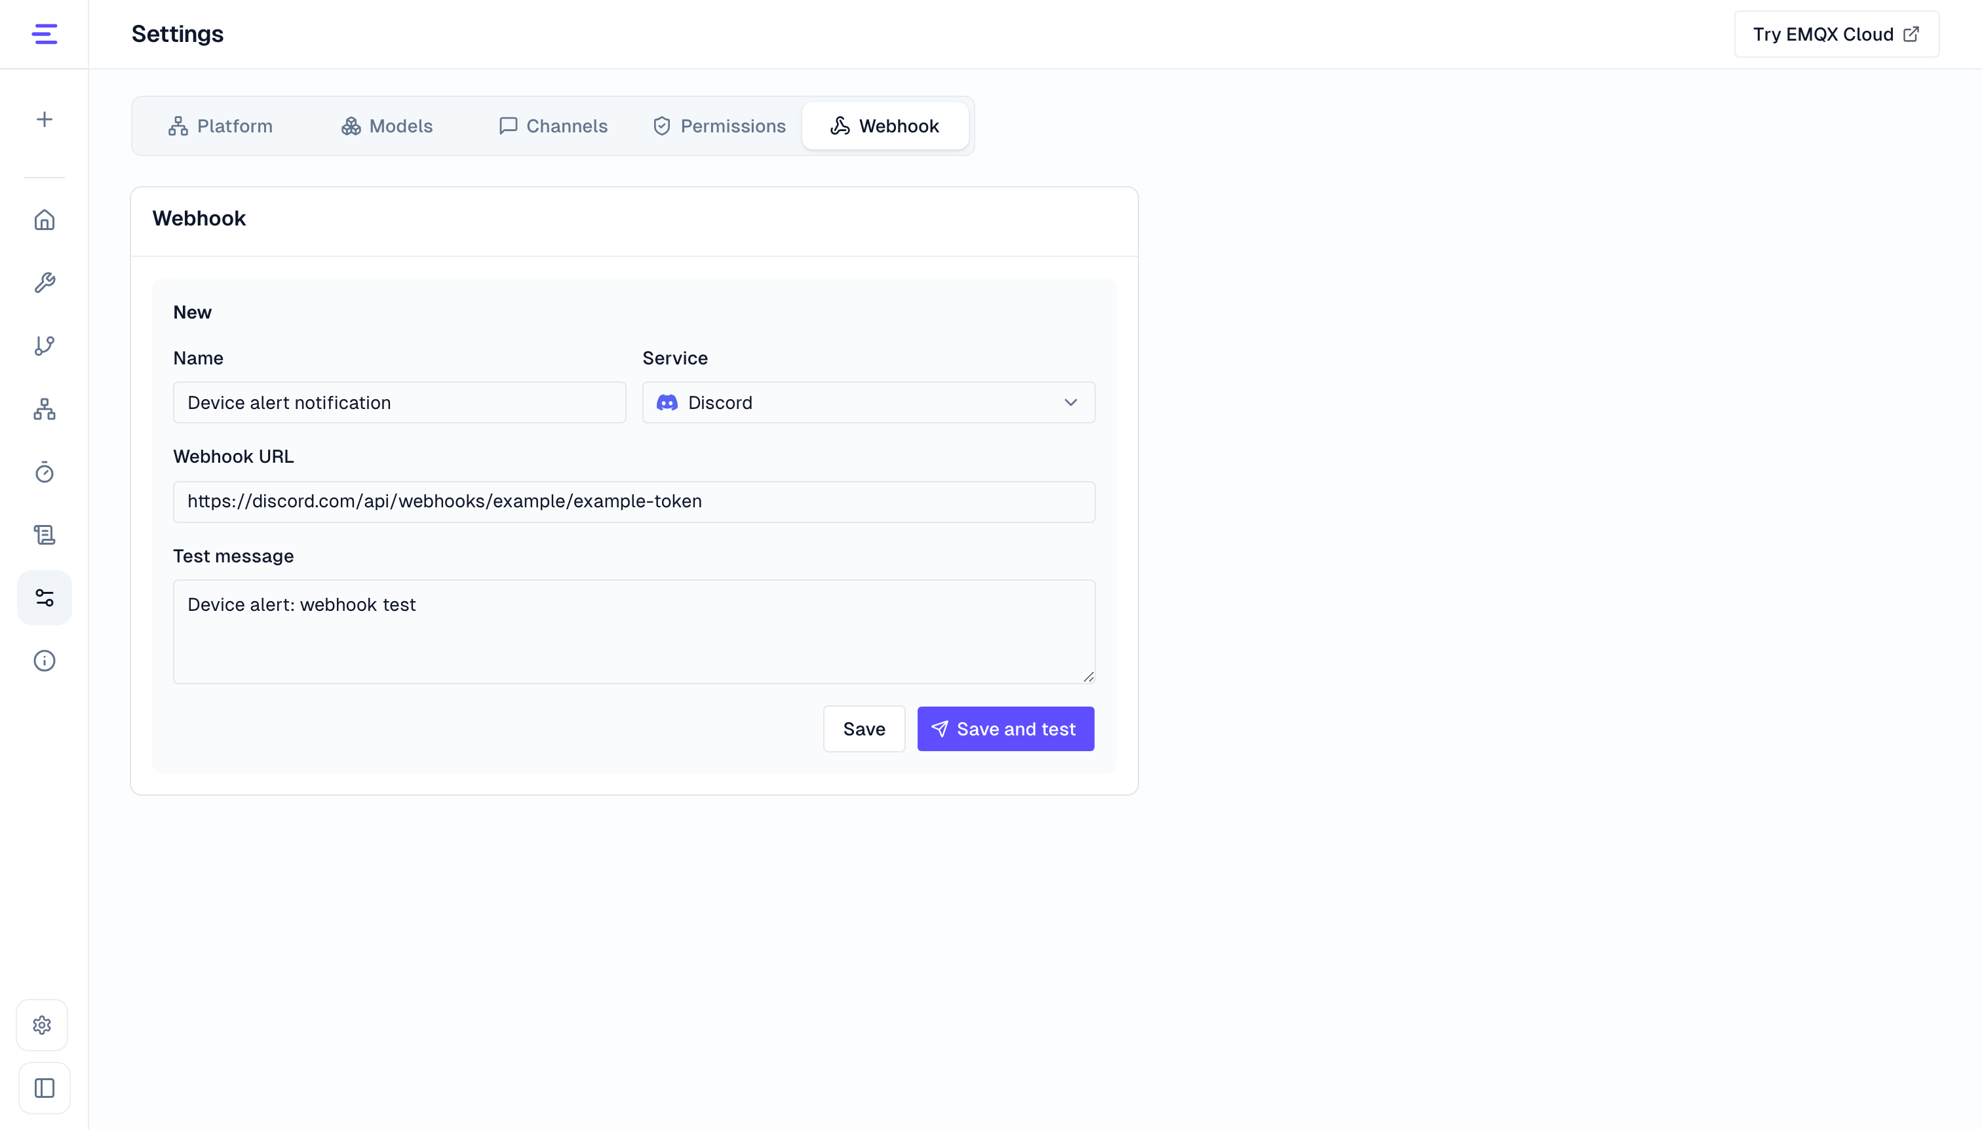Click the Settings page title
1982x1130 pixels.
pos(177,34)
